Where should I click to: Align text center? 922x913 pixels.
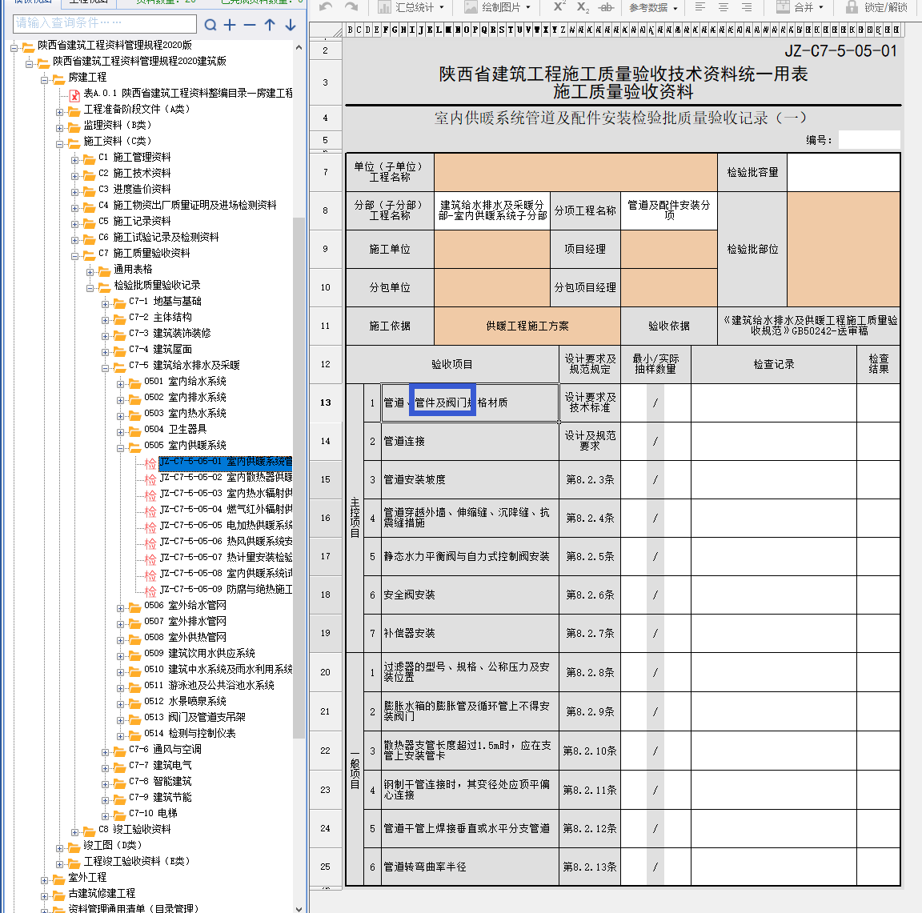click(x=724, y=7)
